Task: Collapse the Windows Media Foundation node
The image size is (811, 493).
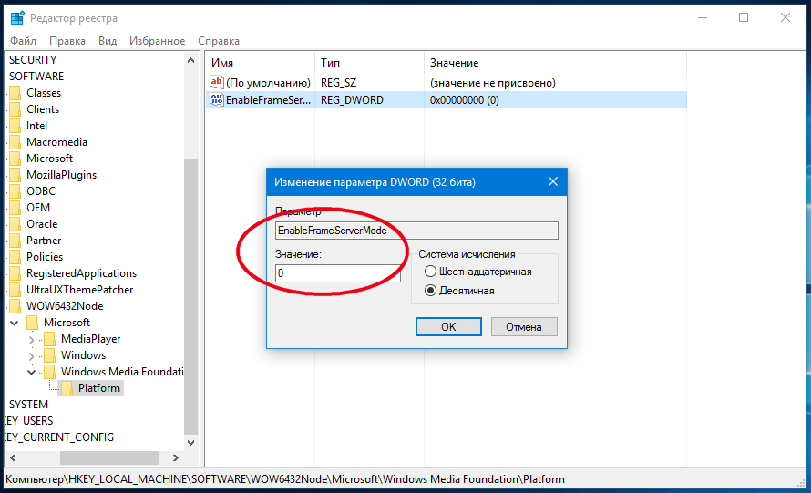Action: (x=32, y=372)
